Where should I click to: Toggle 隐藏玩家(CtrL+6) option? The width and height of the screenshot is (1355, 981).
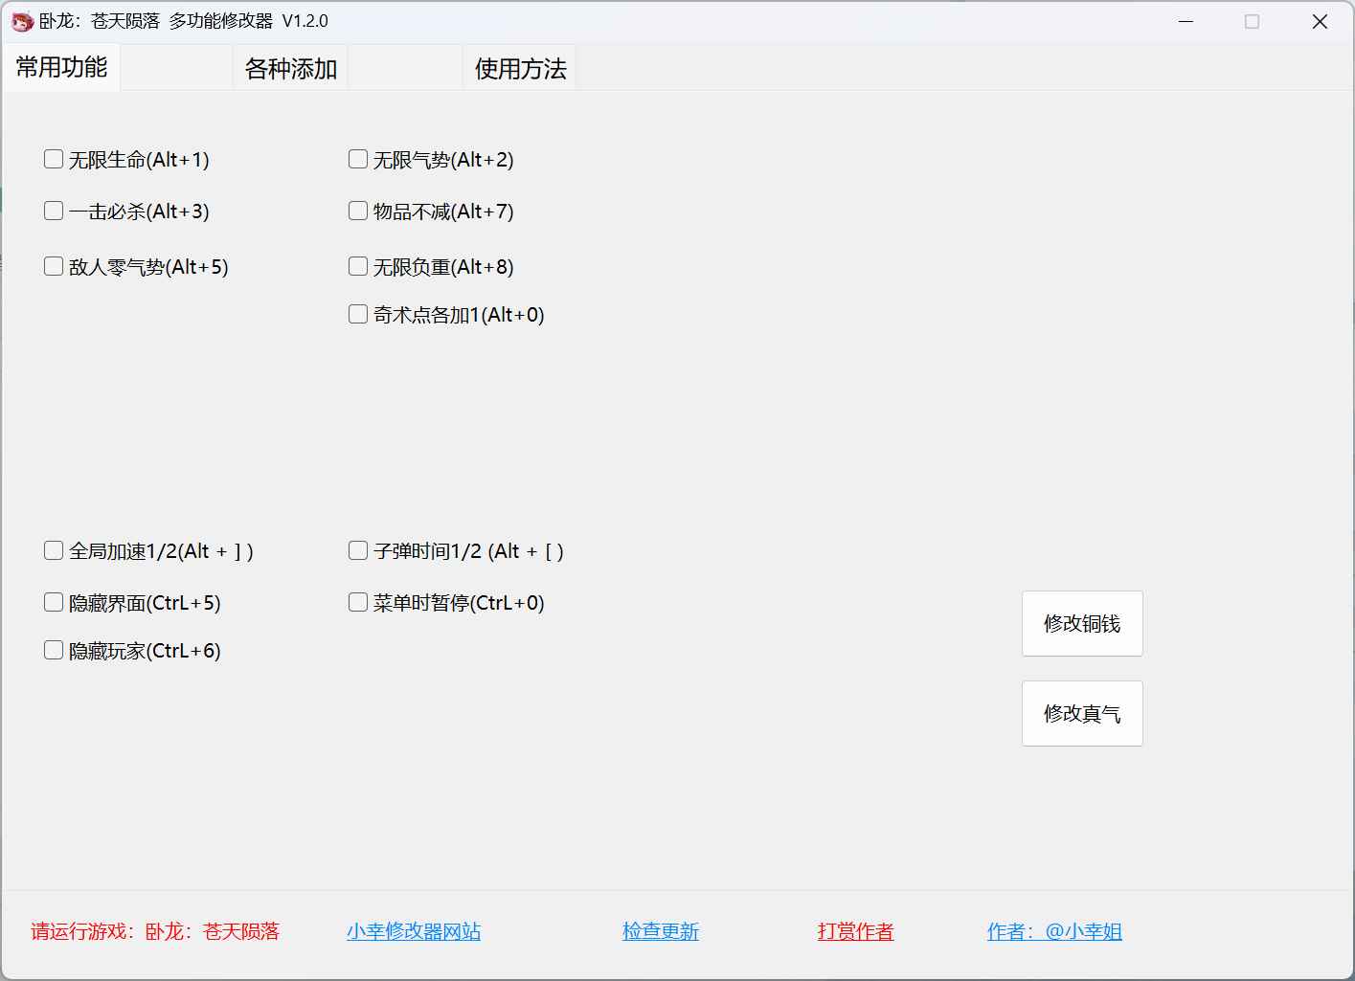[x=54, y=650]
